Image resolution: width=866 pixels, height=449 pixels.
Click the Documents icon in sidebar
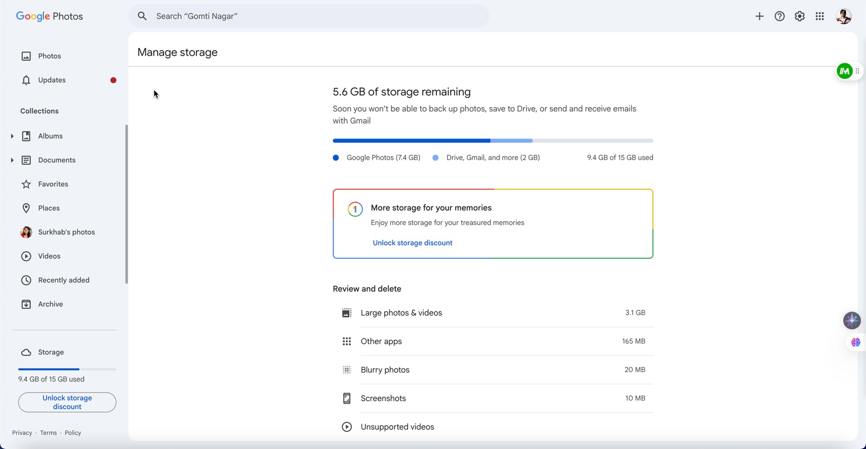coord(26,160)
